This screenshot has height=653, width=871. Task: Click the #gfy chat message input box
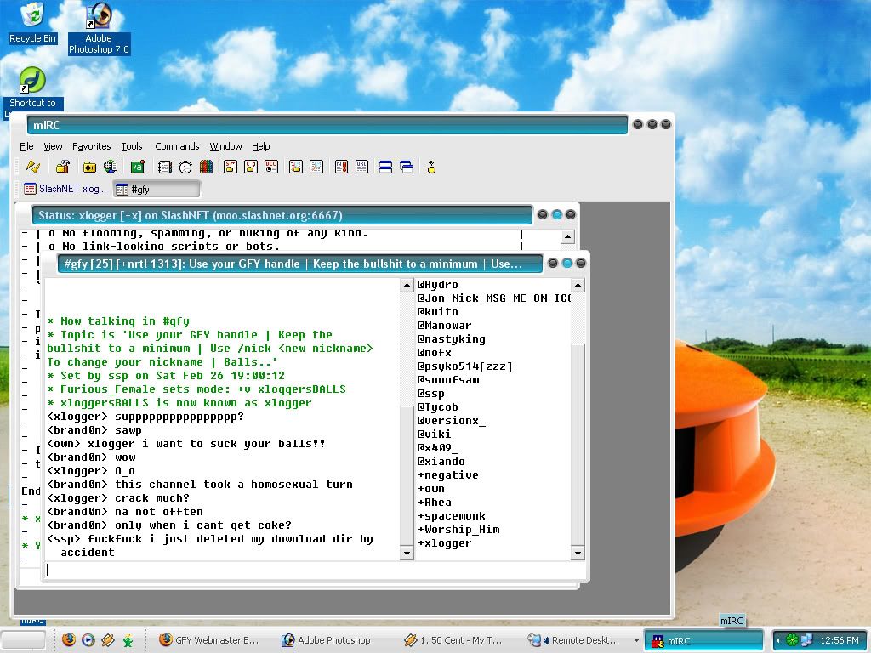[x=315, y=570]
